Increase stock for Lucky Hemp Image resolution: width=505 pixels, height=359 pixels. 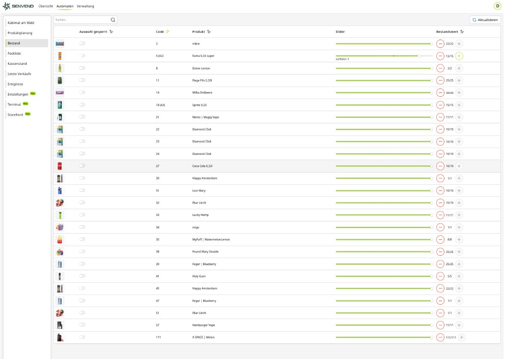pos(459,215)
